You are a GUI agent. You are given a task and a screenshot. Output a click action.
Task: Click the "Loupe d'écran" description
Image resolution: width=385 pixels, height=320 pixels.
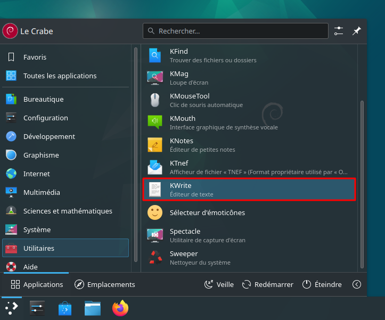coord(189,83)
